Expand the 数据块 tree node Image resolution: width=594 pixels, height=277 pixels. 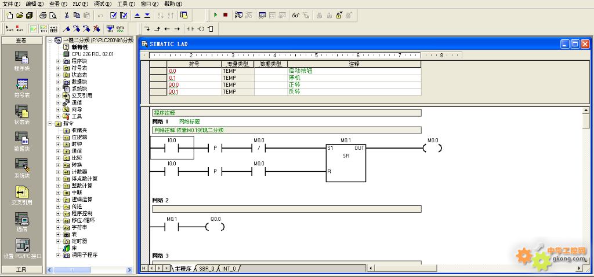[58, 82]
